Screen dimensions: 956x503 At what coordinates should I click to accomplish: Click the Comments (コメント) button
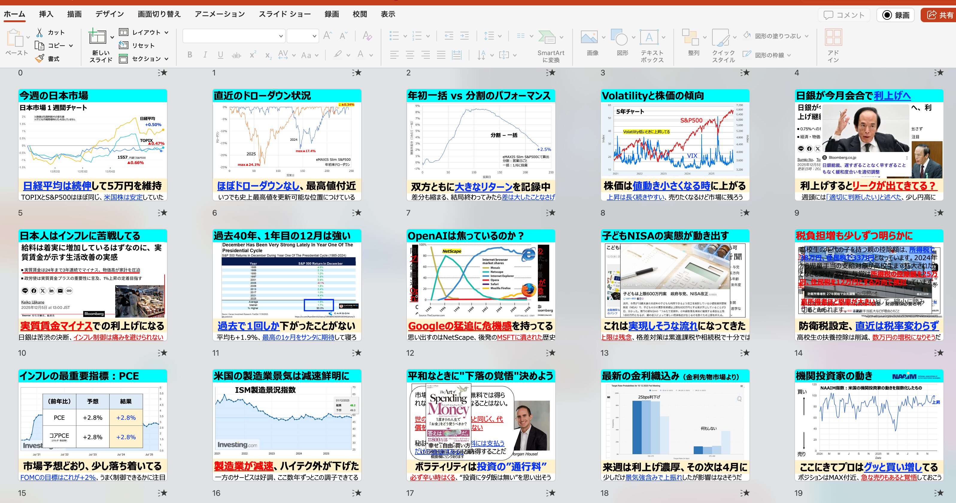click(844, 15)
